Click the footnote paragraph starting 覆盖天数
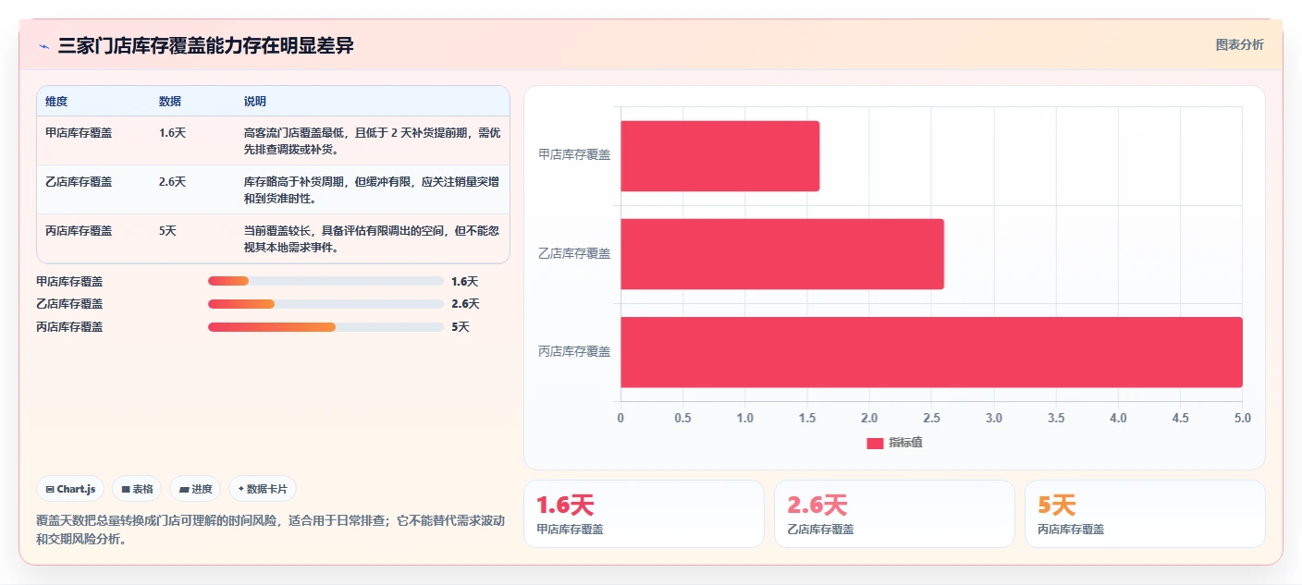 pyautogui.click(x=270, y=530)
